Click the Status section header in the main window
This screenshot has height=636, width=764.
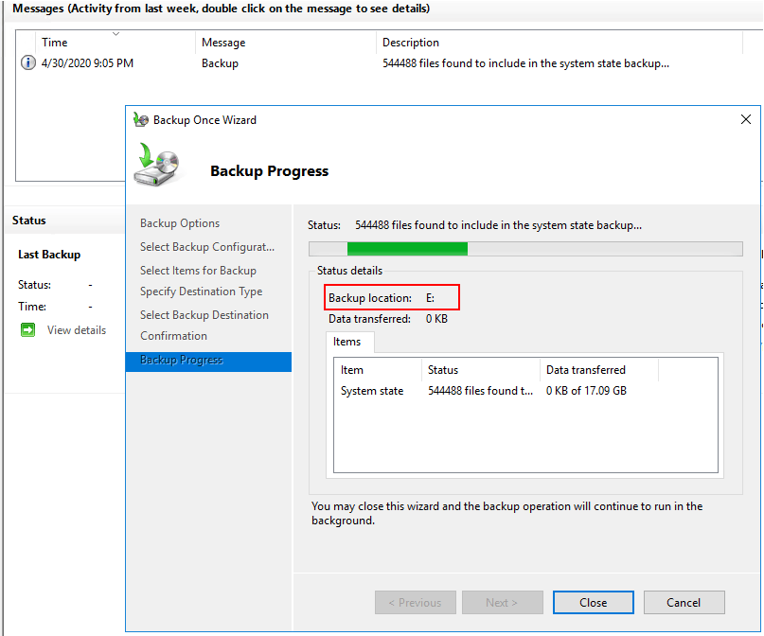pyautogui.click(x=28, y=221)
